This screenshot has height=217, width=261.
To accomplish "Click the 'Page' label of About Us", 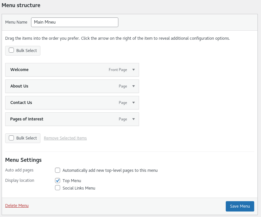I will click(x=123, y=86).
